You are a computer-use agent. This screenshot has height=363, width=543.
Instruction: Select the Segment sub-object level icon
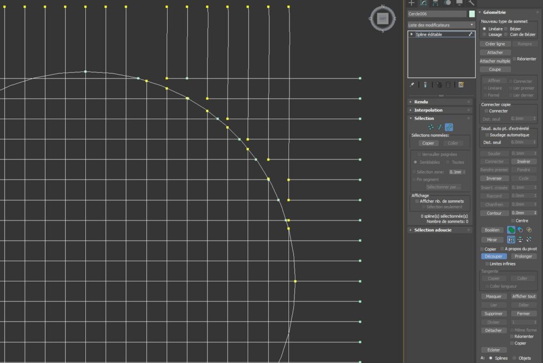(440, 127)
